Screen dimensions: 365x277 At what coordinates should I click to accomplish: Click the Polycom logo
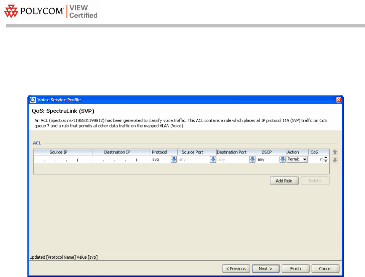click(x=34, y=11)
